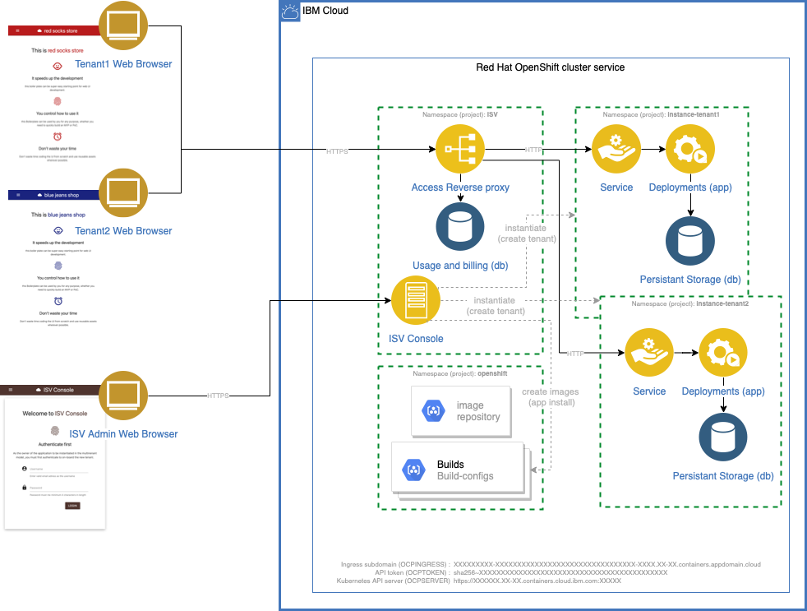Click the alarm clock icon in red socks store
This screenshot has height=611, width=807.
pyautogui.click(x=58, y=137)
